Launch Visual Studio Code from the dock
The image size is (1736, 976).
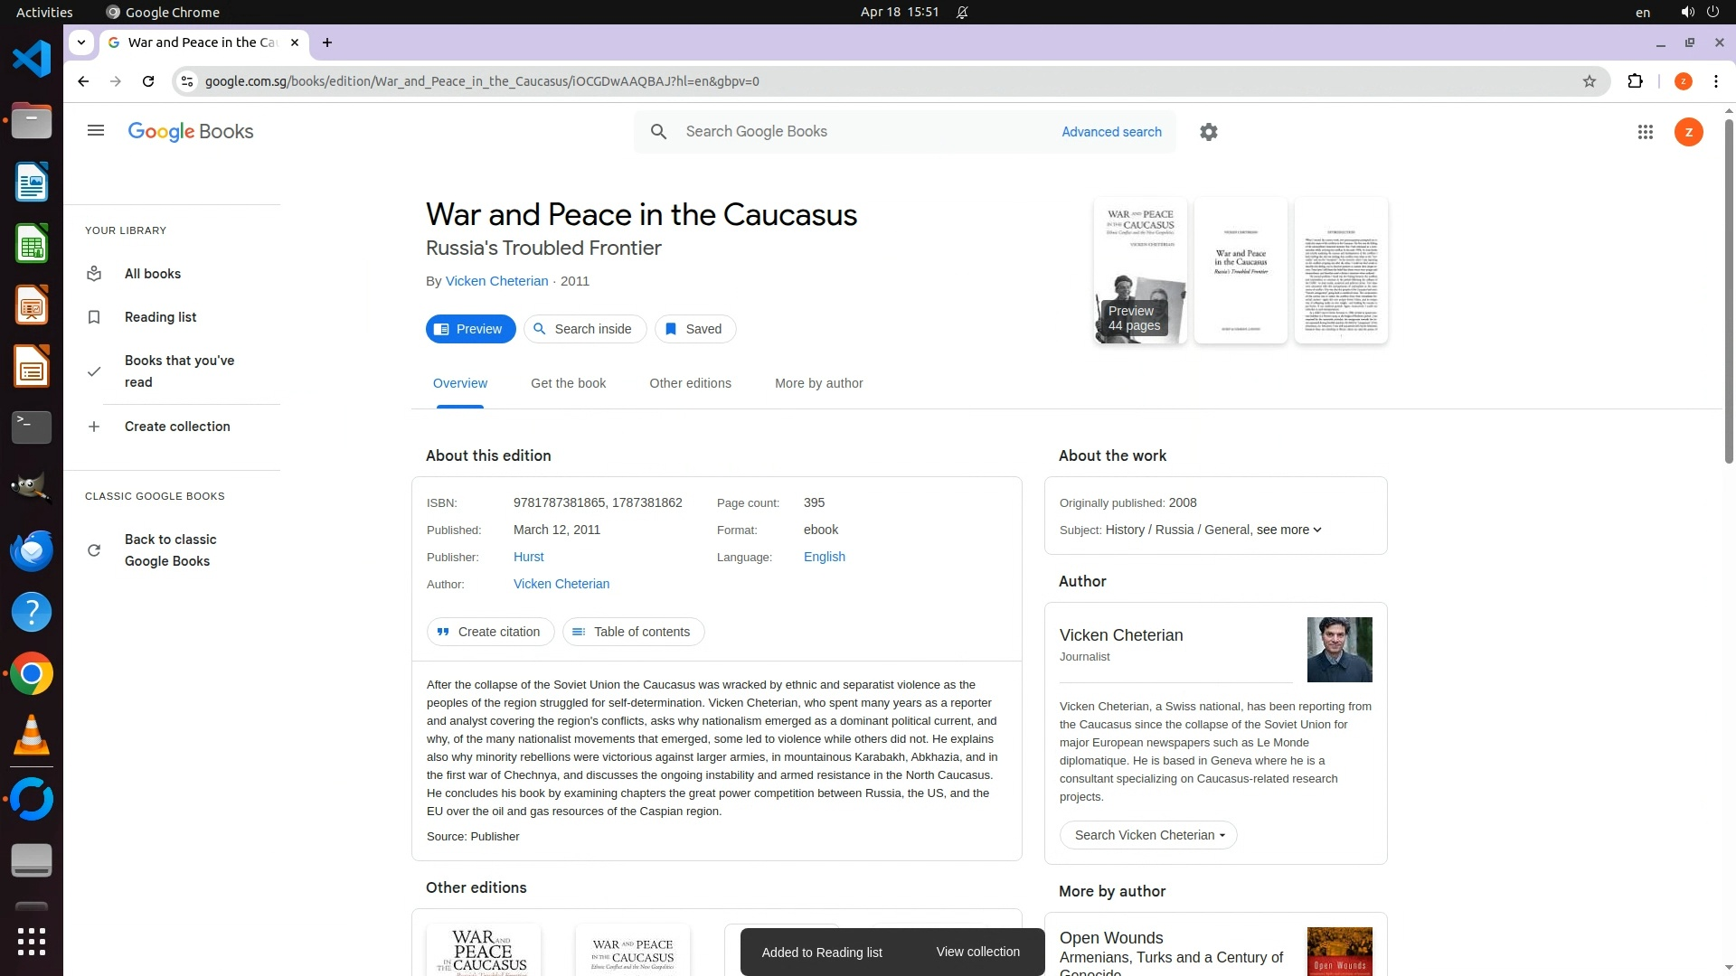pos(32,60)
